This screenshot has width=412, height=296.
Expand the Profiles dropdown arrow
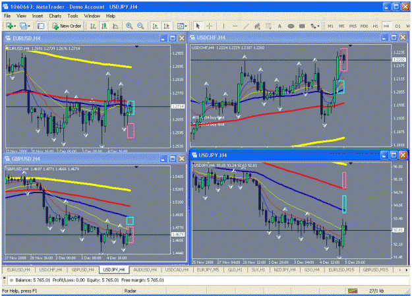tap(28, 26)
